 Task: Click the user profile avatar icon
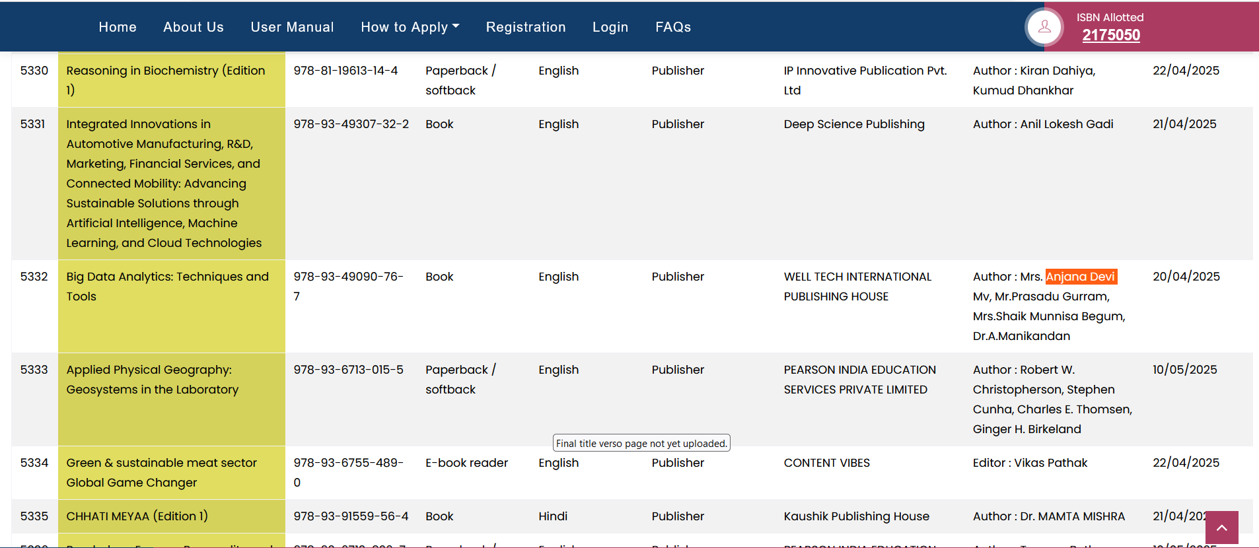coord(1044,27)
